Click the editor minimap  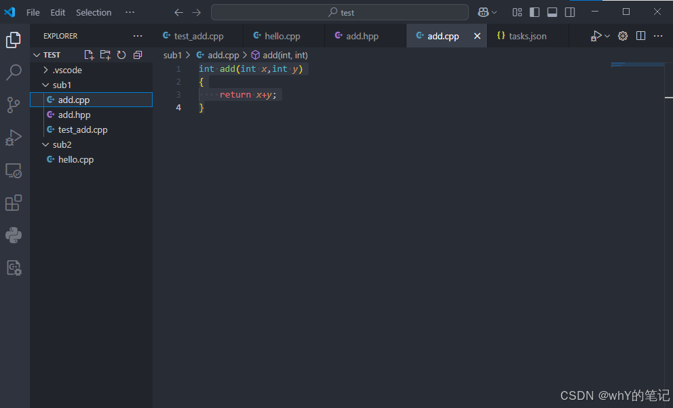(637, 64)
